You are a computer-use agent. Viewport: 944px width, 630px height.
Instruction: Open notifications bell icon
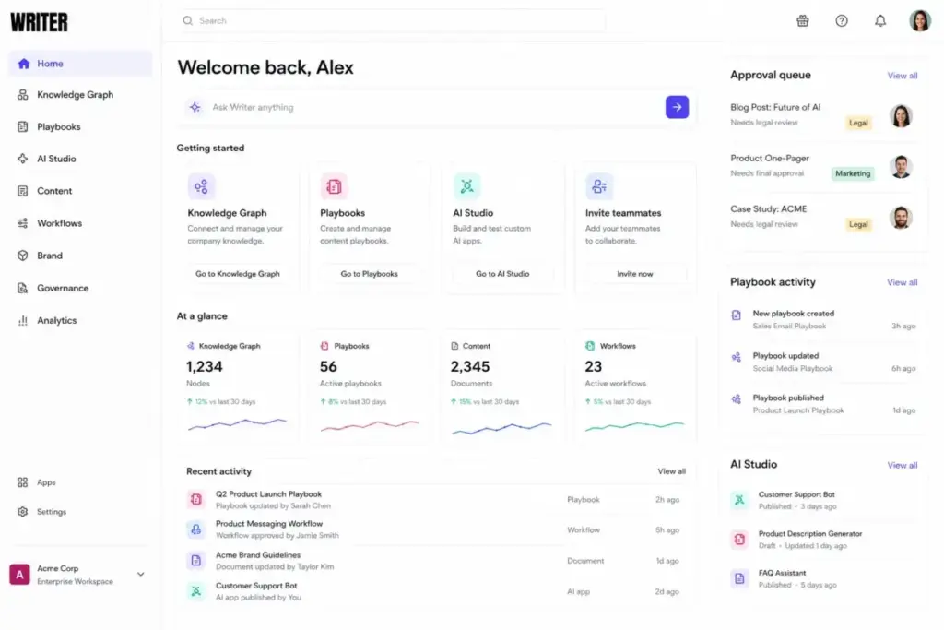pyautogui.click(x=880, y=21)
